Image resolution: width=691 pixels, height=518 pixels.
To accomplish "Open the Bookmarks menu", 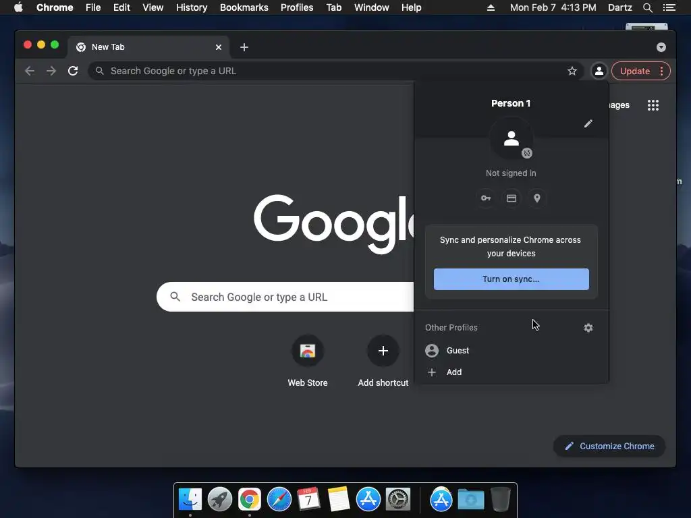I will (x=244, y=7).
